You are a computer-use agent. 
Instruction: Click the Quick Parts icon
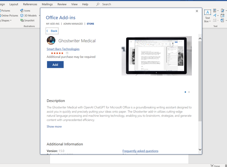tap(215, 11)
